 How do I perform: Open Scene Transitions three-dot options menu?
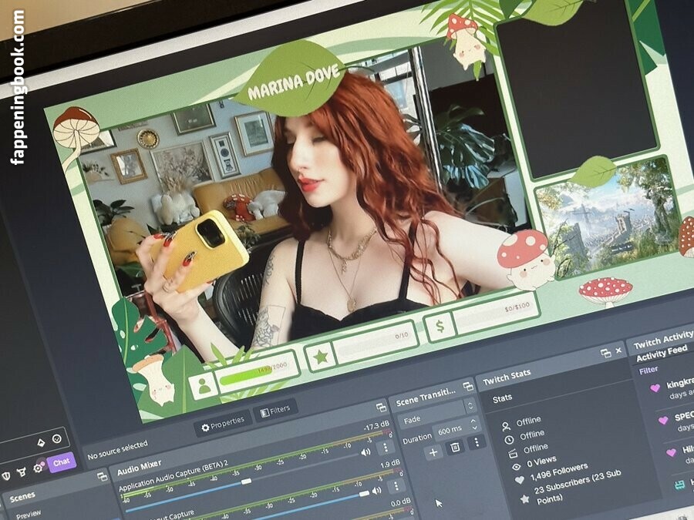(x=477, y=441)
